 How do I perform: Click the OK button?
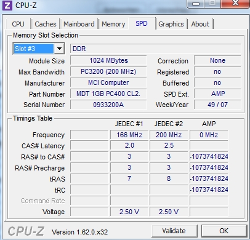click(224, 231)
